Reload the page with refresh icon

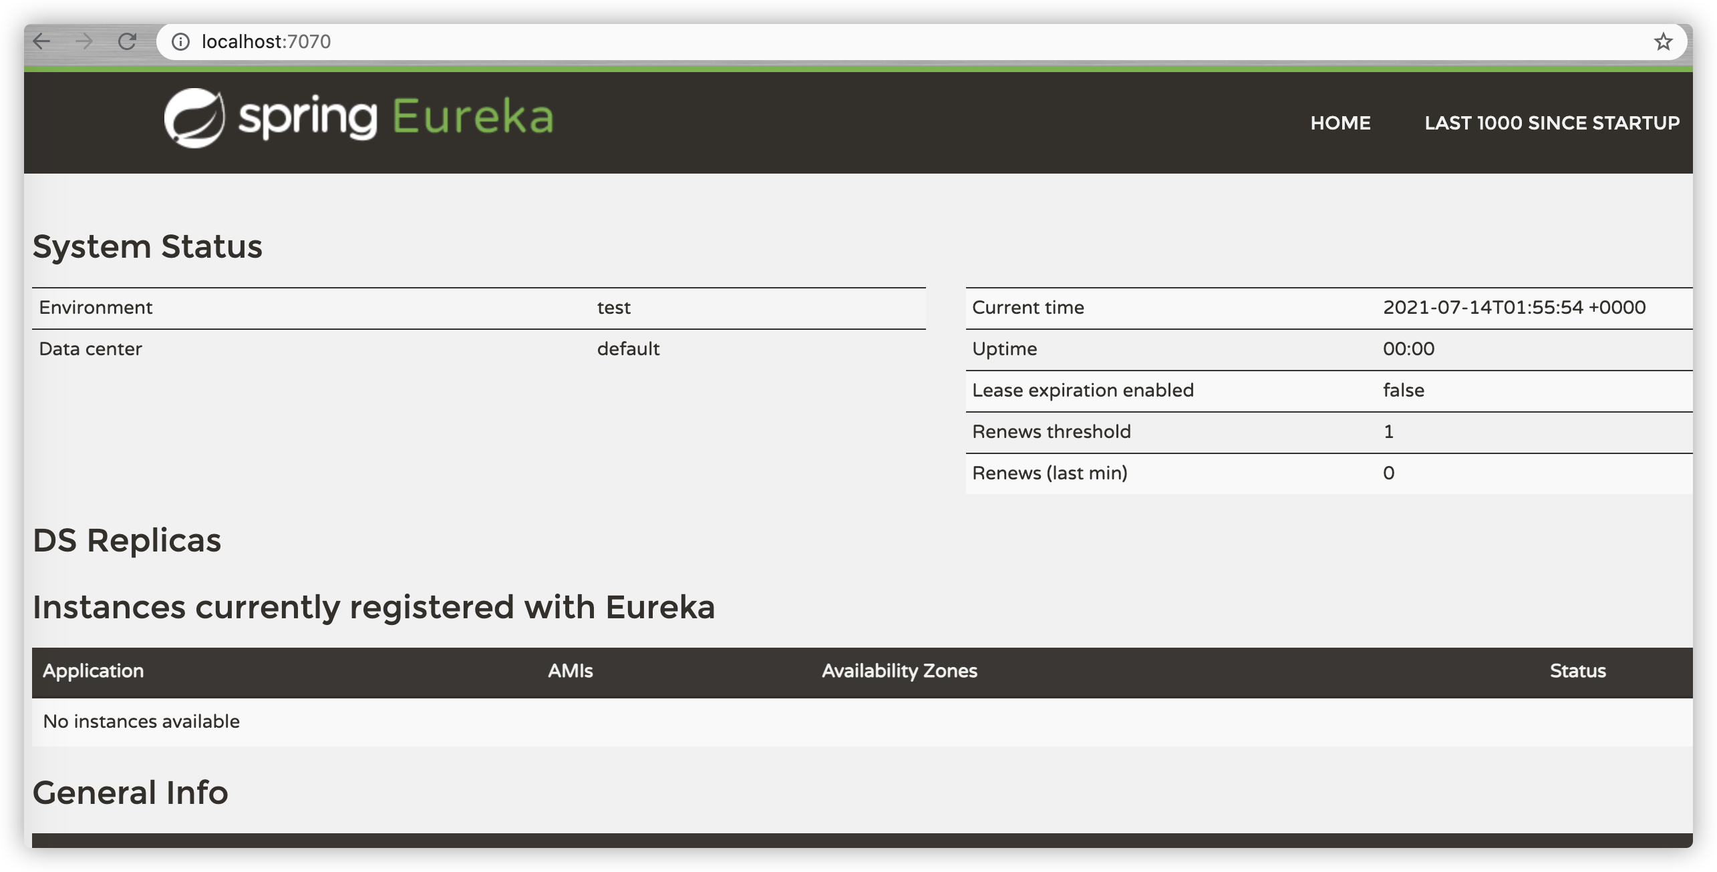coord(127,41)
